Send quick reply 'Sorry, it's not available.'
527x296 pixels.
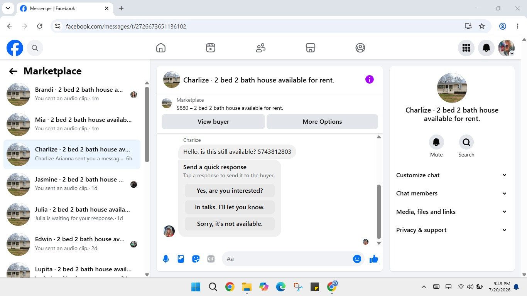(230, 224)
